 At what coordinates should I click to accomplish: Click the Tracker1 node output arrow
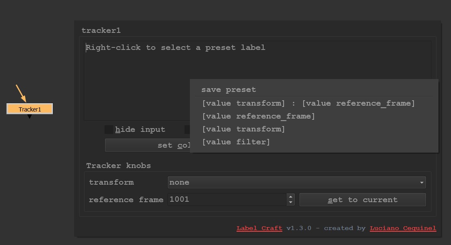tap(30, 117)
